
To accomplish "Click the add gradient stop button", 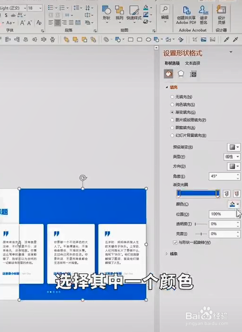I will pyautogui.click(x=227, y=193).
